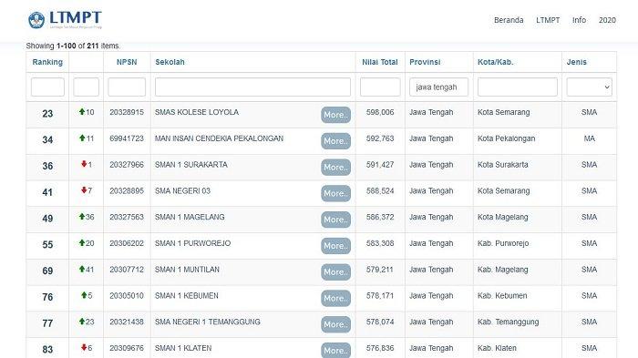This screenshot has width=638, height=358.
Task: Focus the Provinsi filter field with jawa tengah
Action: coord(438,87)
